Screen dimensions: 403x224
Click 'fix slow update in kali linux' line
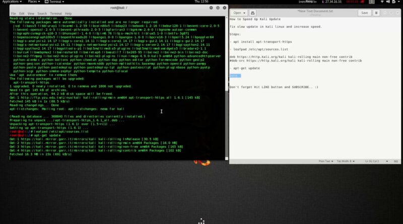click(276, 27)
